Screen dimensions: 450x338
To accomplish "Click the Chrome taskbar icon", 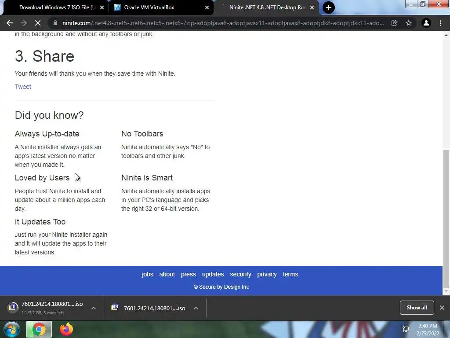I will pyautogui.click(x=39, y=329).
